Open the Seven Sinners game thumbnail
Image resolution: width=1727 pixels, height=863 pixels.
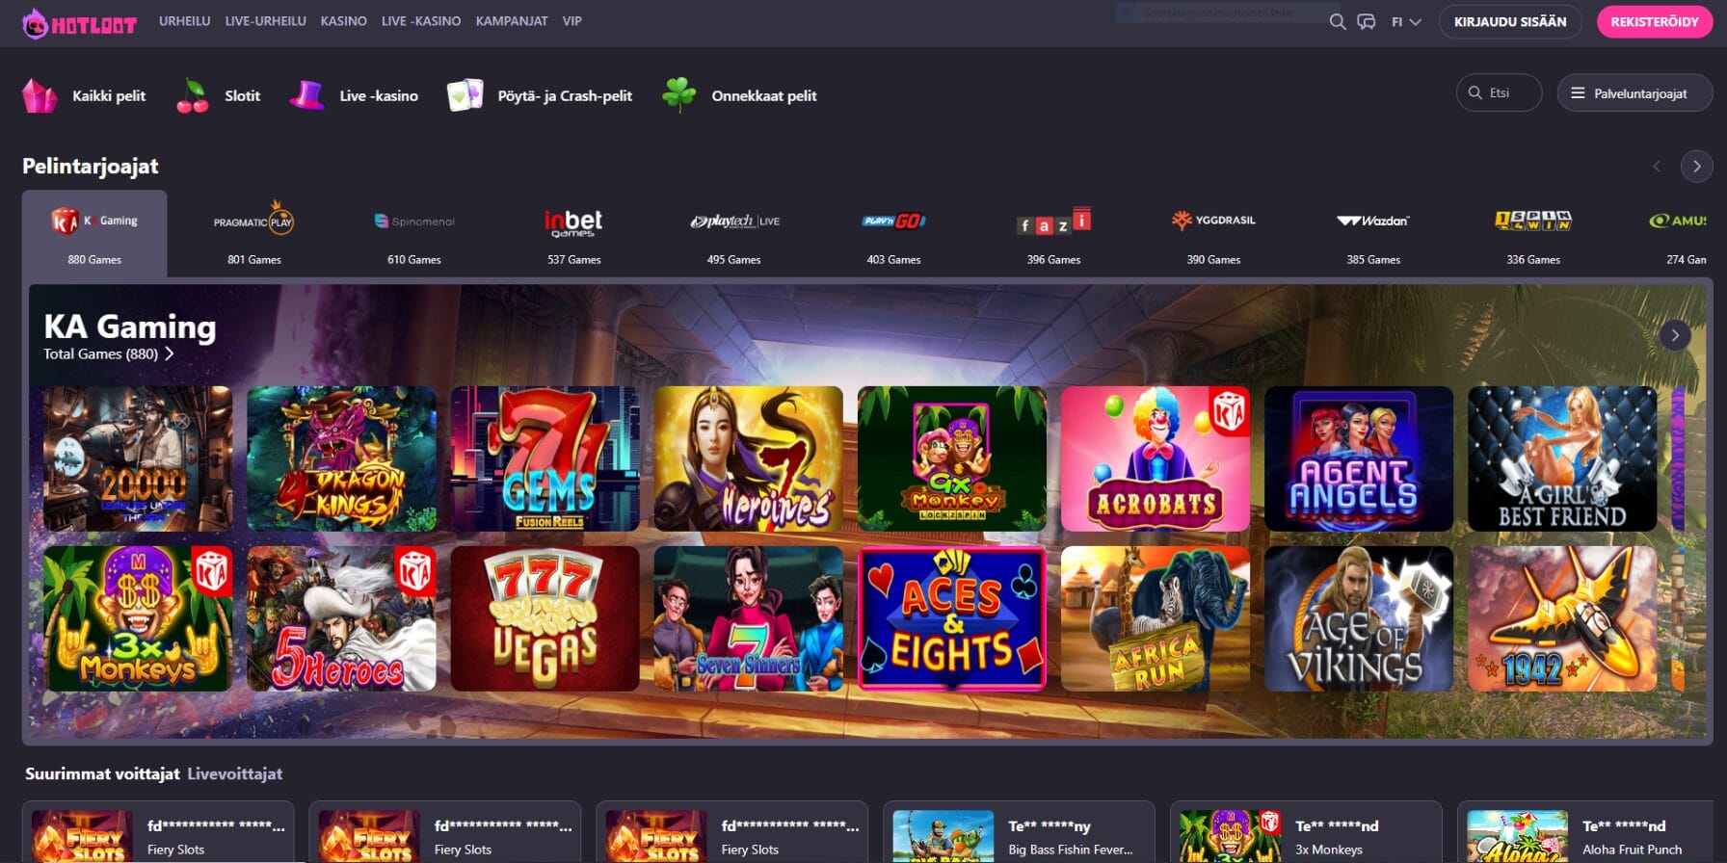749,618
